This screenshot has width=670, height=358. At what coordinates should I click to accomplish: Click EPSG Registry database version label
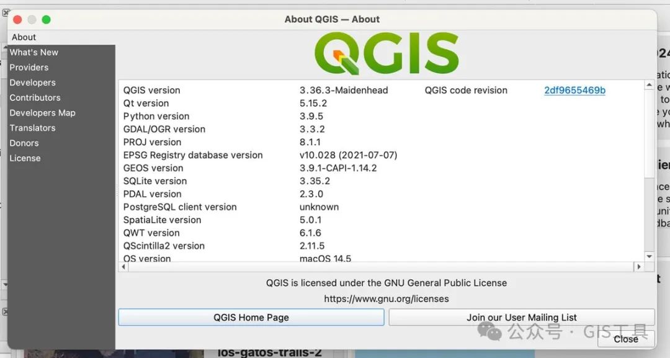point(193,155)
